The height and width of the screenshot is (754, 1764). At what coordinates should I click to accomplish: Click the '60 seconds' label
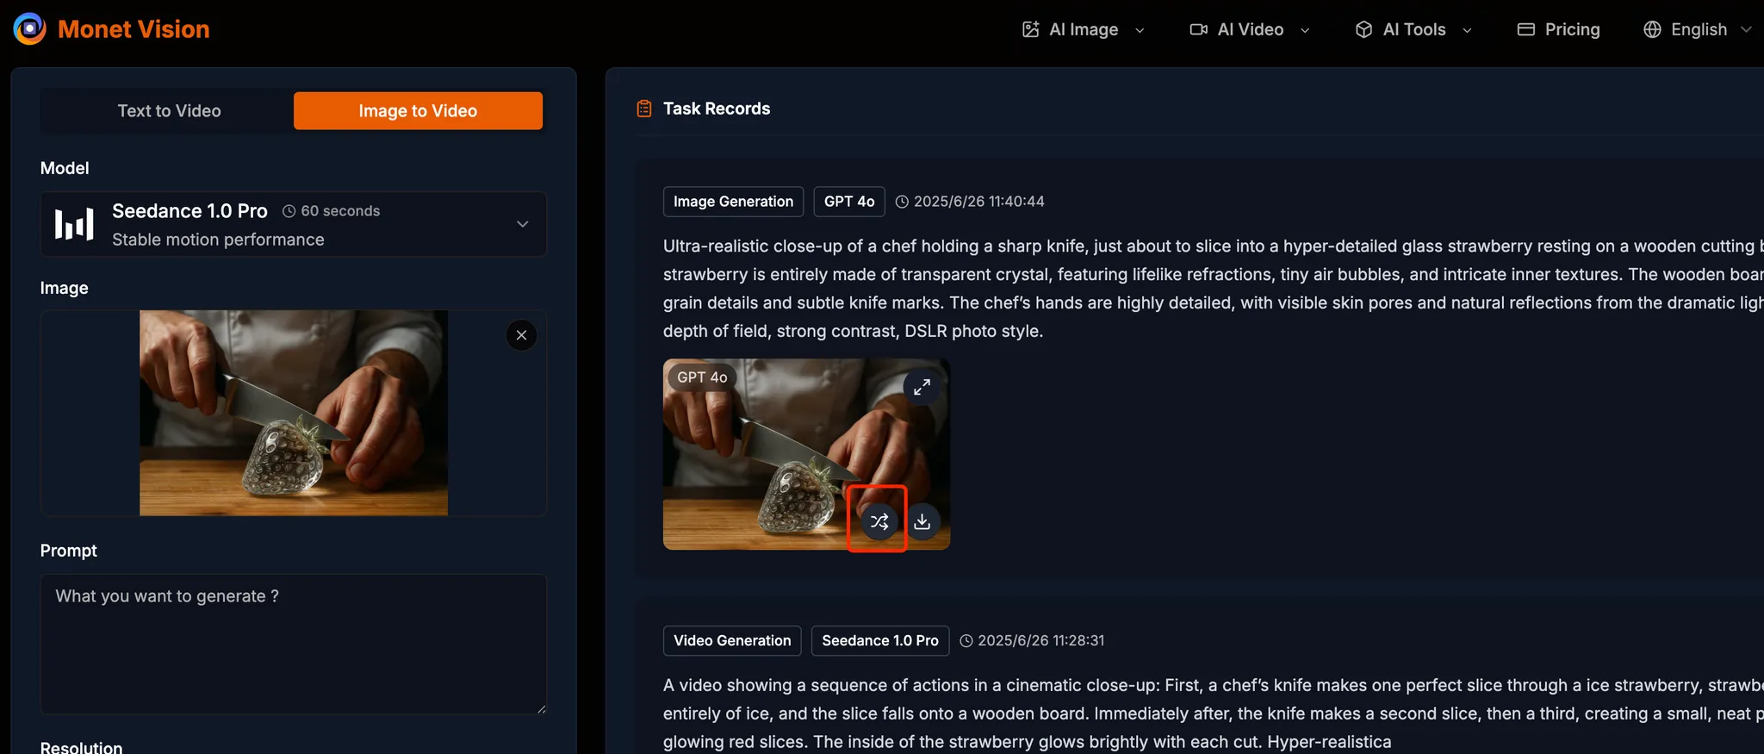tap(340, 211)
